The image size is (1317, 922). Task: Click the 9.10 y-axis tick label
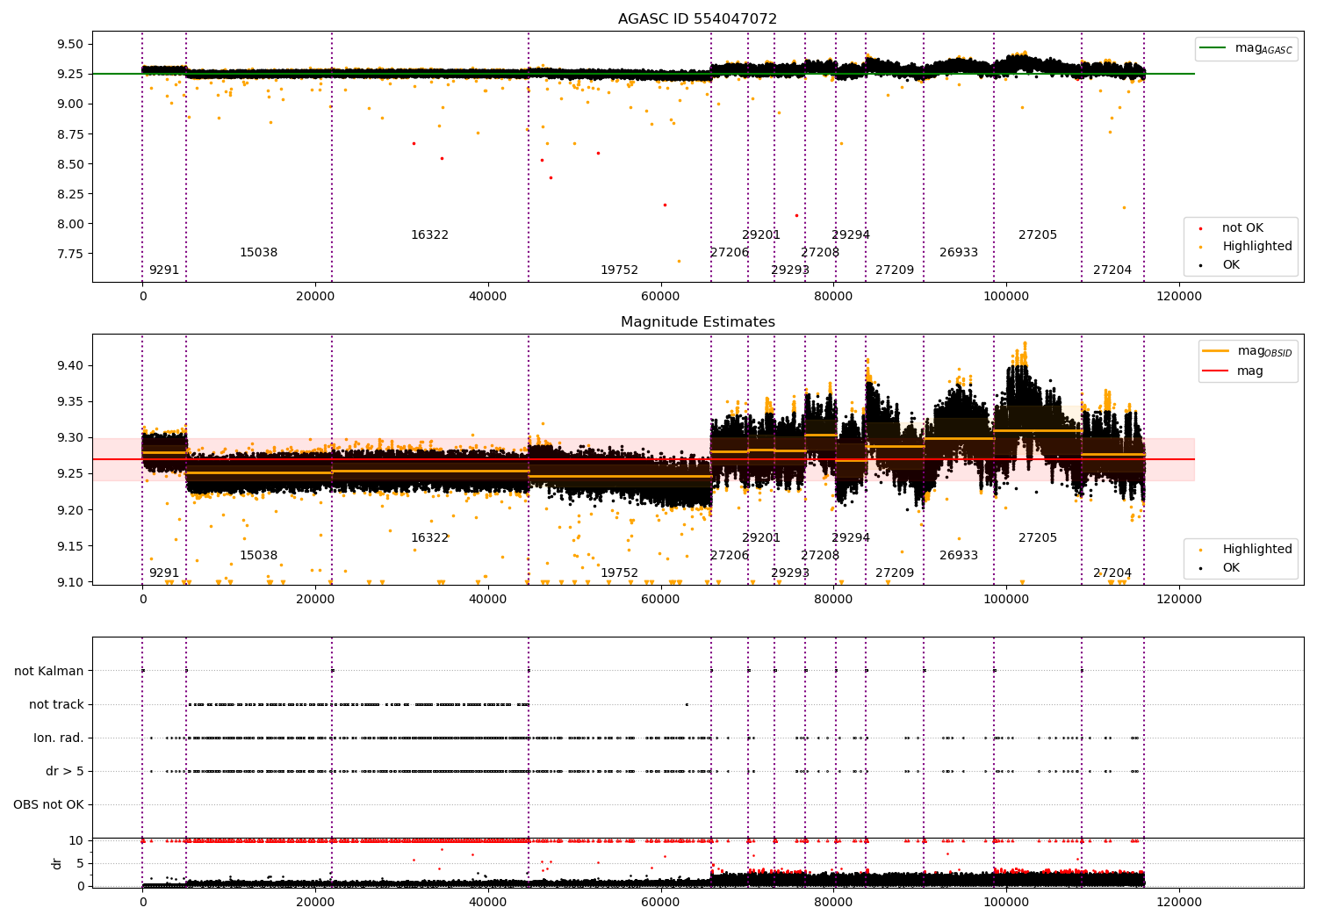pos(68,582)
